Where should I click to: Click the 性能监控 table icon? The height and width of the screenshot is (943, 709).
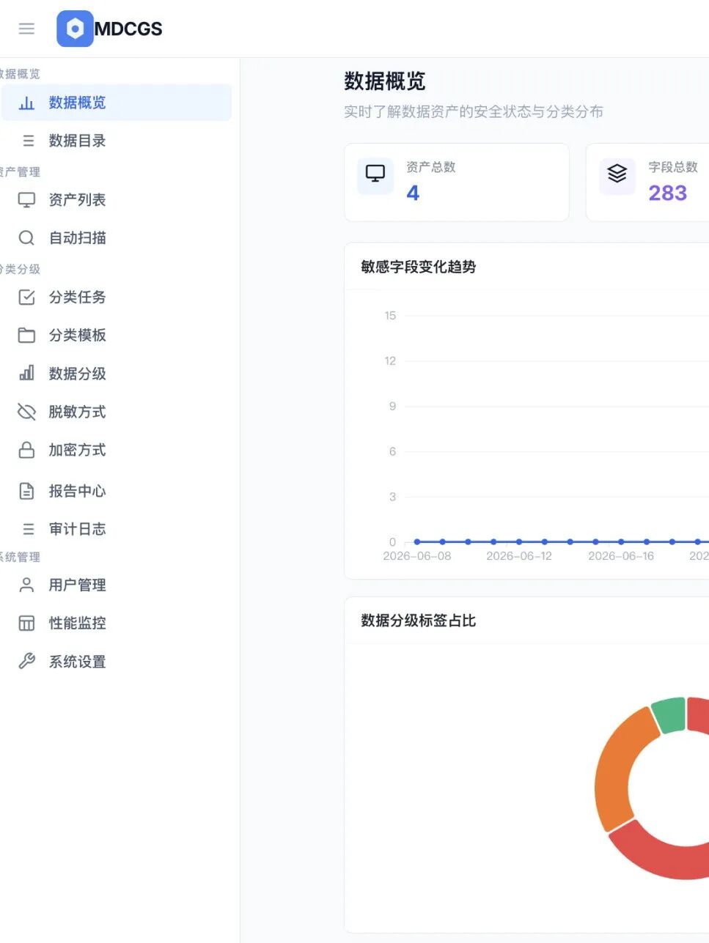[x=26, y=624]
